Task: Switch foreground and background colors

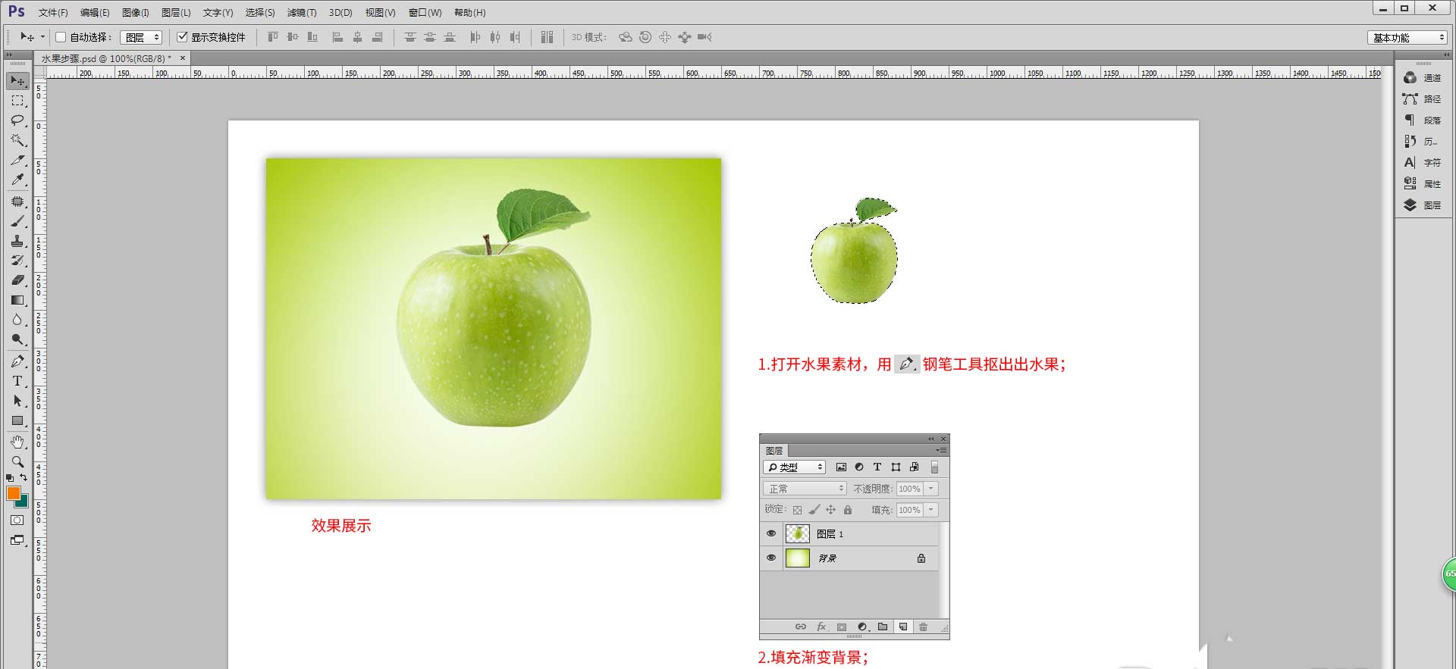Action: tap(24, 477)
